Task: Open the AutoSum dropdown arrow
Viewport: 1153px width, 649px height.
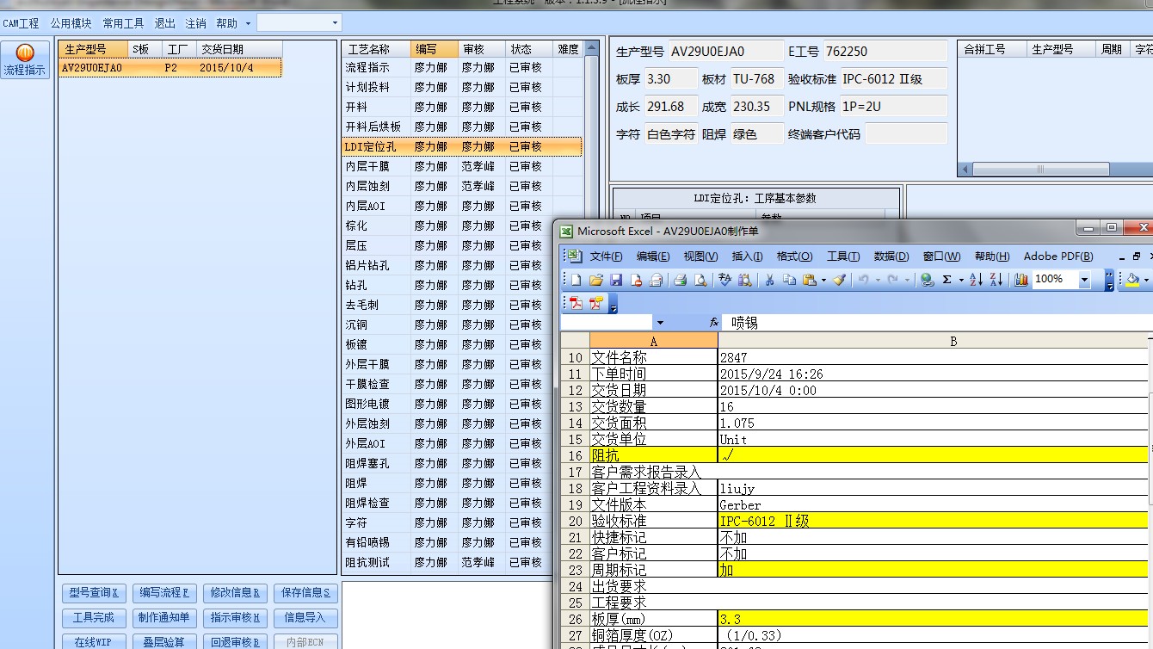Action: (961, 280)
